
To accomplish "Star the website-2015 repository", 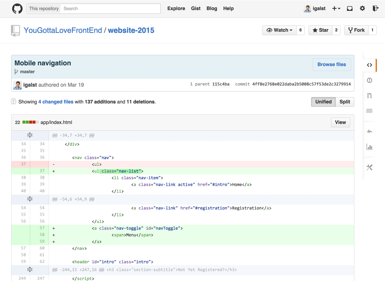I will point(320,30).
